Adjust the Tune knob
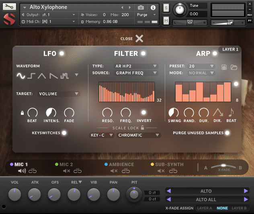 tap(180, 10)
